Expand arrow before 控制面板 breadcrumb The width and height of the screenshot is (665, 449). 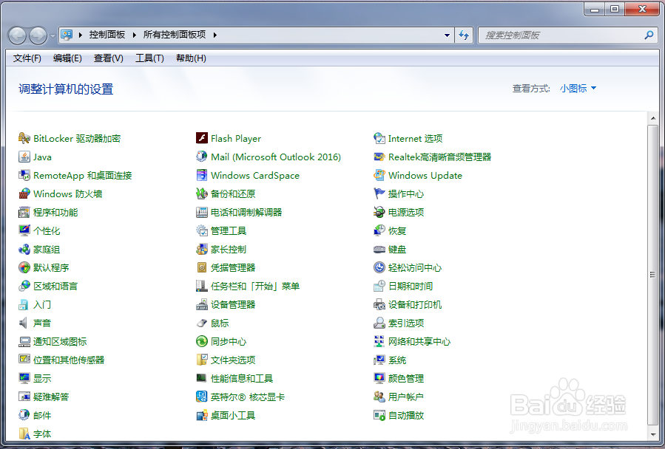point(81,35)
